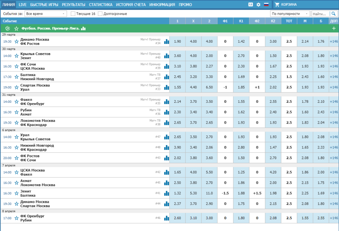
Task: Open stats chart for Крылья Советов – Зенит
Action: [x=167, y=56]
